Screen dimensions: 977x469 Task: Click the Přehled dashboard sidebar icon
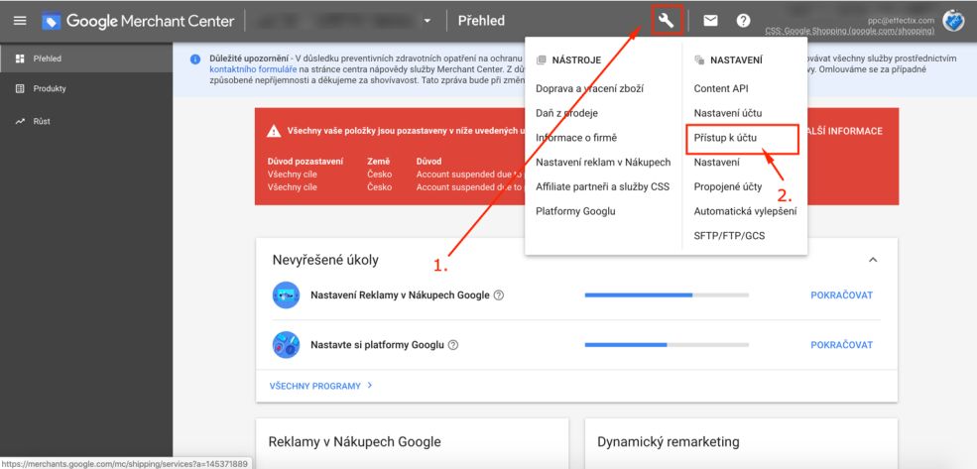pos(19,59)
